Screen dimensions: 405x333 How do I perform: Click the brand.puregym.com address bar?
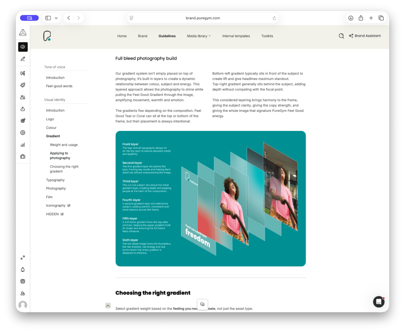(x=202, y=18)
